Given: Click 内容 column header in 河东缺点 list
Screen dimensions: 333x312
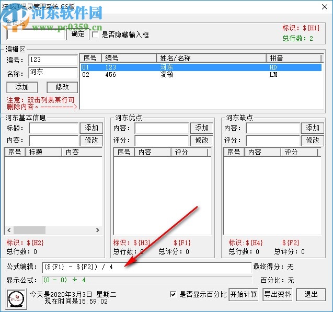Looking at the screenshot, I should pyautogui.click(x=263, y=152).
